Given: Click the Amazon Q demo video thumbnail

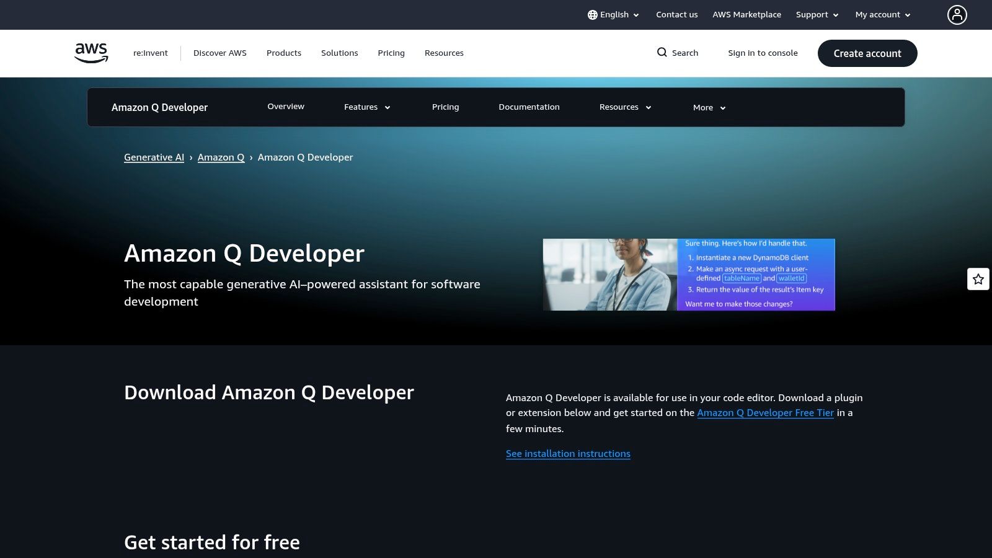Looking at the screenshot, I should (x=689, y=275).
